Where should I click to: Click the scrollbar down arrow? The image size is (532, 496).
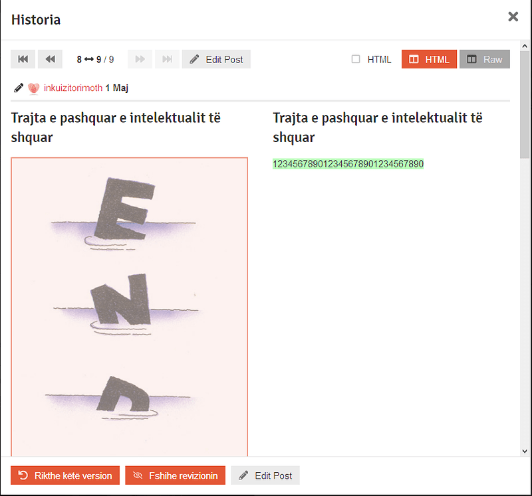point(525,452)
